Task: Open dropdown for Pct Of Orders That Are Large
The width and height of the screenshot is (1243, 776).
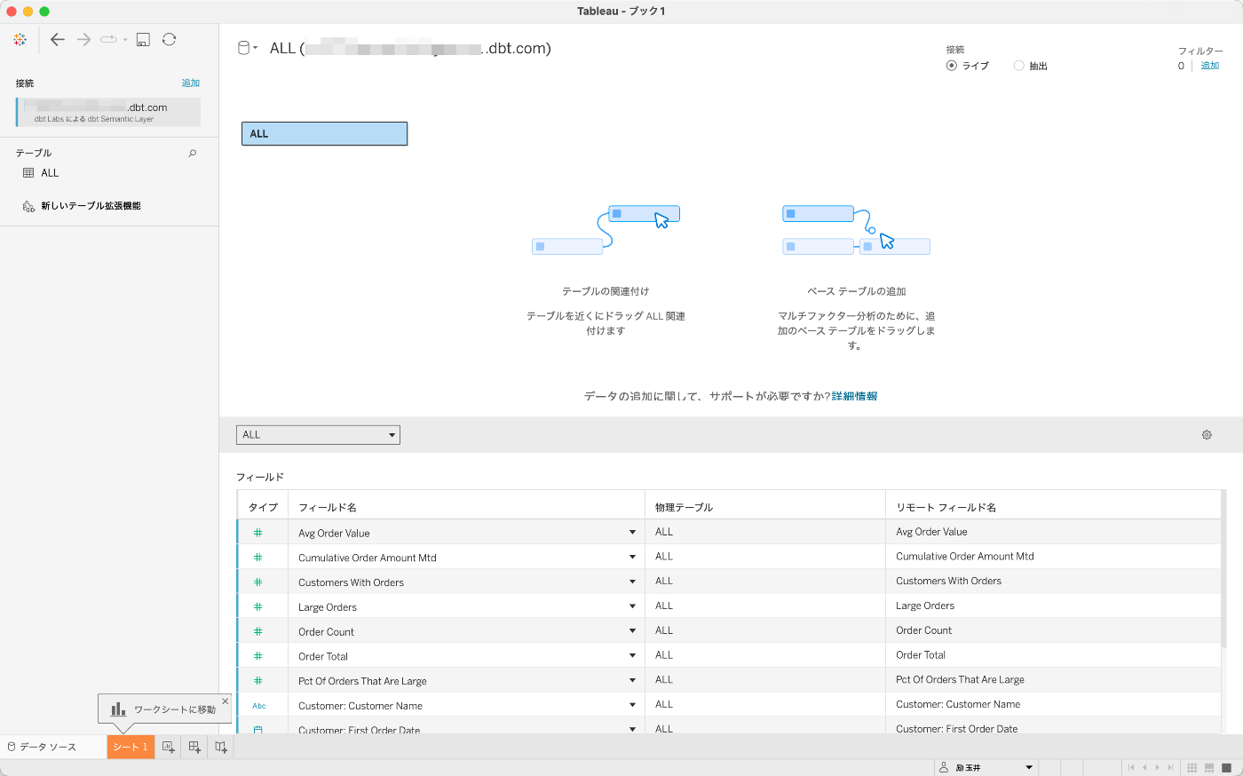Action: pos(632,681)
